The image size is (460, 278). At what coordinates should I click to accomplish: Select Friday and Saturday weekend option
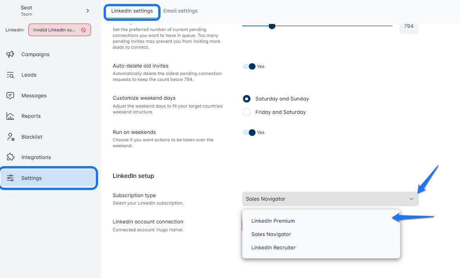coord(246,112)
